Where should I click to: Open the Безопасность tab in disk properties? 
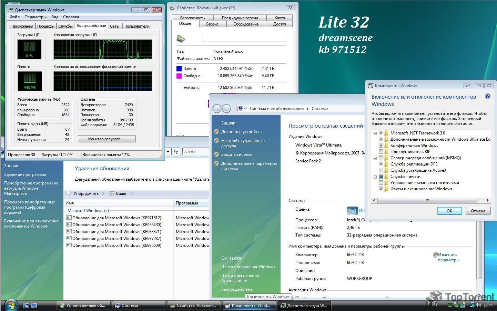tap(192, 18)
